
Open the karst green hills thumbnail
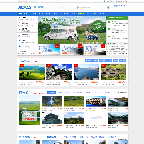point(74,118)
